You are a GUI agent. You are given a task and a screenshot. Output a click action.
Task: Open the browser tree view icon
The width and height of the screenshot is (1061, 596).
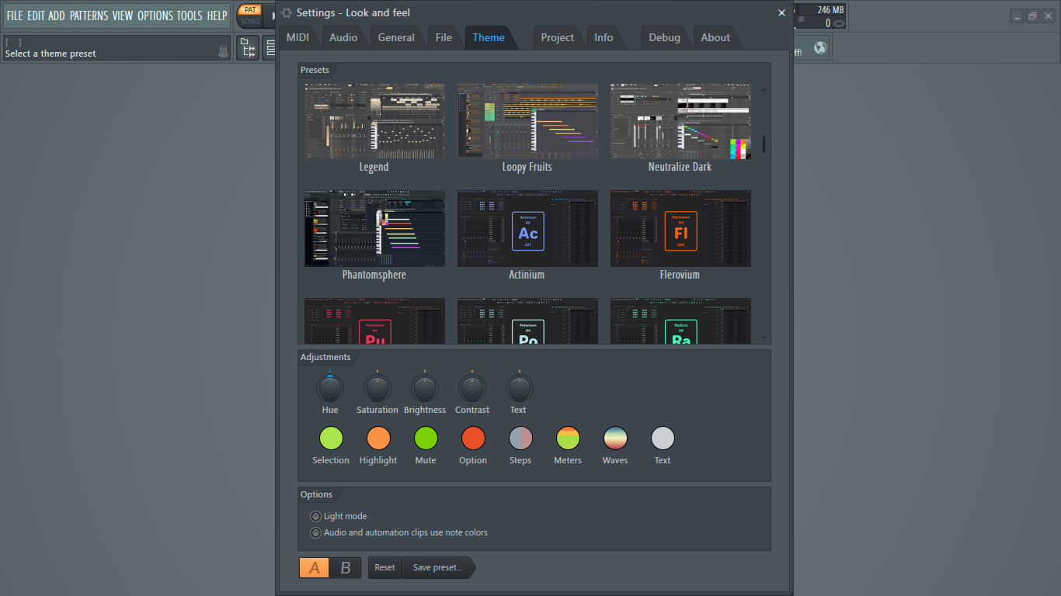pos(249,48)
